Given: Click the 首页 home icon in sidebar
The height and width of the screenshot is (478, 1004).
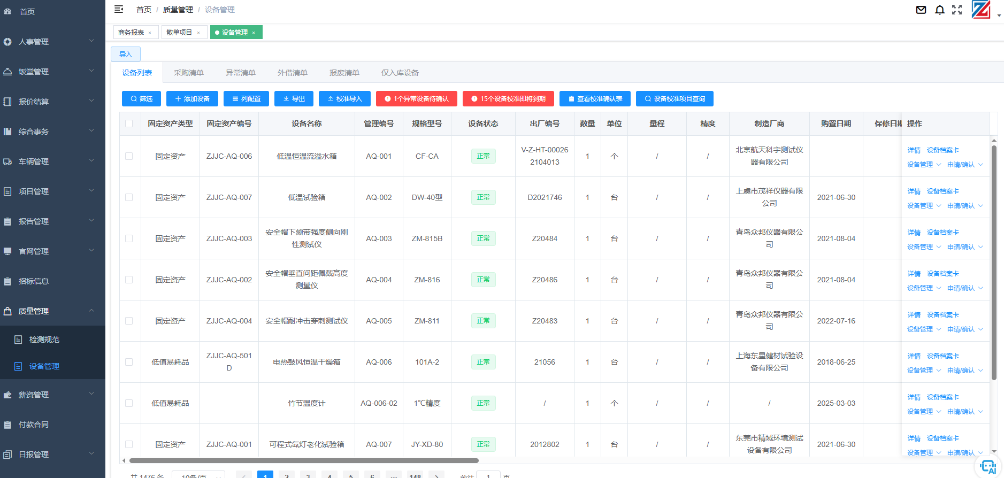Looking at the screenshot, I should tap(7, 11).
